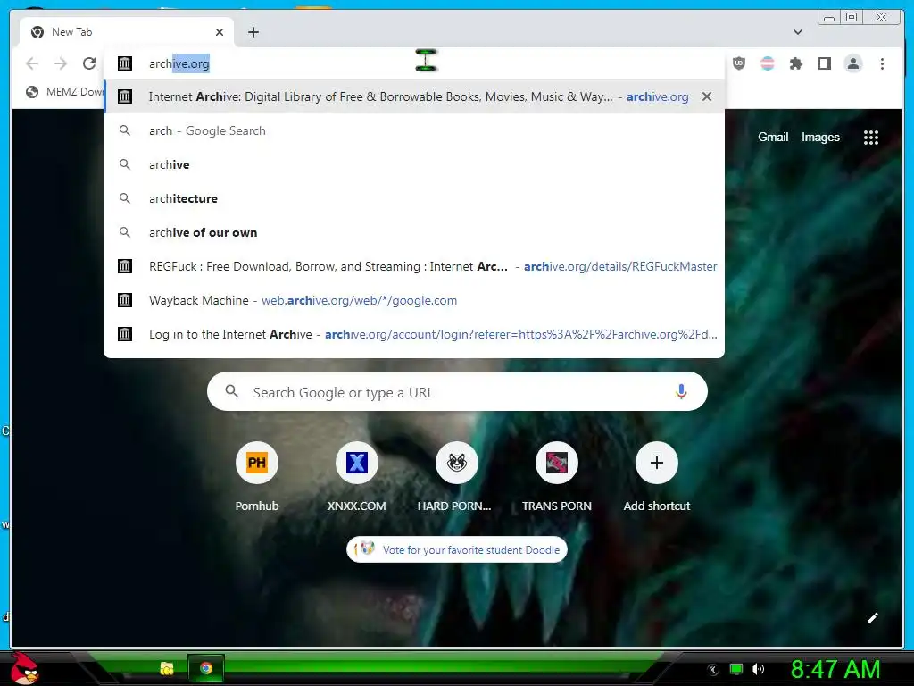Open the Extensions puzzle-piece menu
This screenshot has width=914, height=686.
795,63
